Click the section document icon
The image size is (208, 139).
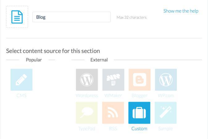pyautogui.click(x=17, y=17)
